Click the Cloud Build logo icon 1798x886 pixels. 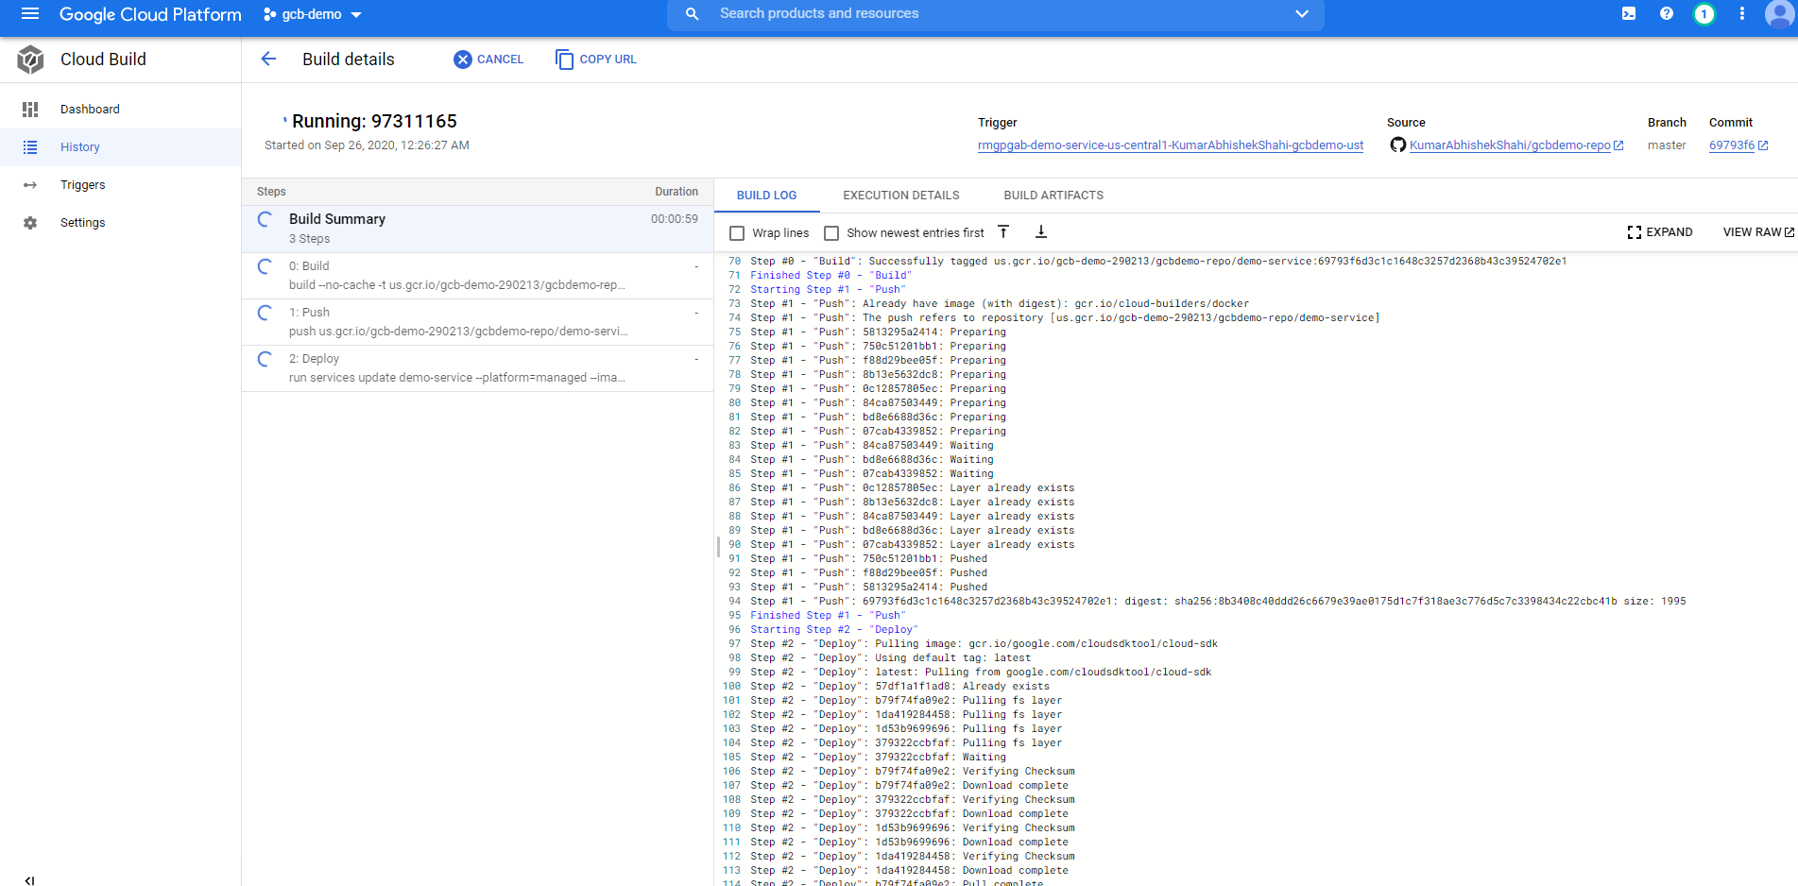[x=30, y=59]
